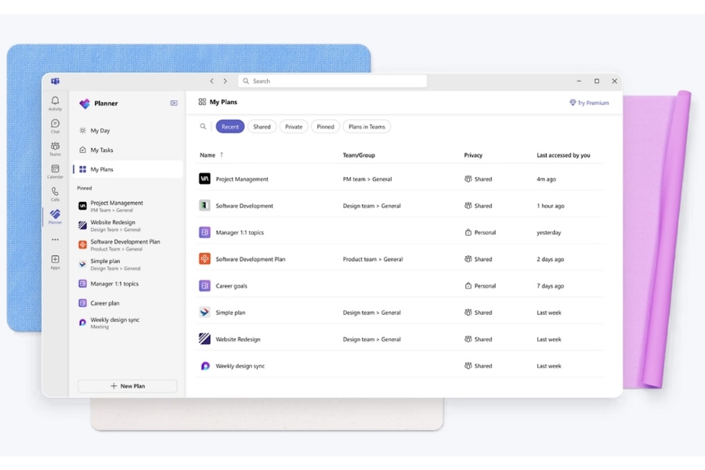The height and width of the screenshot is (470, 705).
Task: Toggle the Pinned filter
Action: pyautogui.click(x=325, y=126)
